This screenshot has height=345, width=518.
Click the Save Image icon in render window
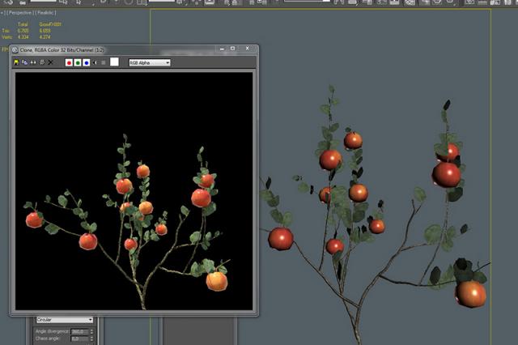(16, 62)
